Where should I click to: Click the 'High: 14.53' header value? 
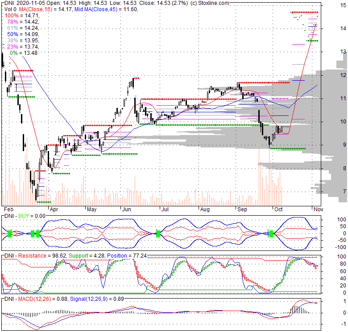[x=92, y=3]
